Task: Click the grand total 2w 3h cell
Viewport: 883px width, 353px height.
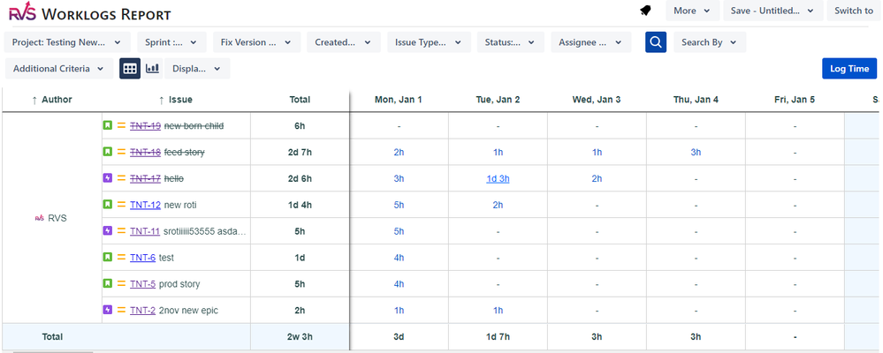Action: 300,337
